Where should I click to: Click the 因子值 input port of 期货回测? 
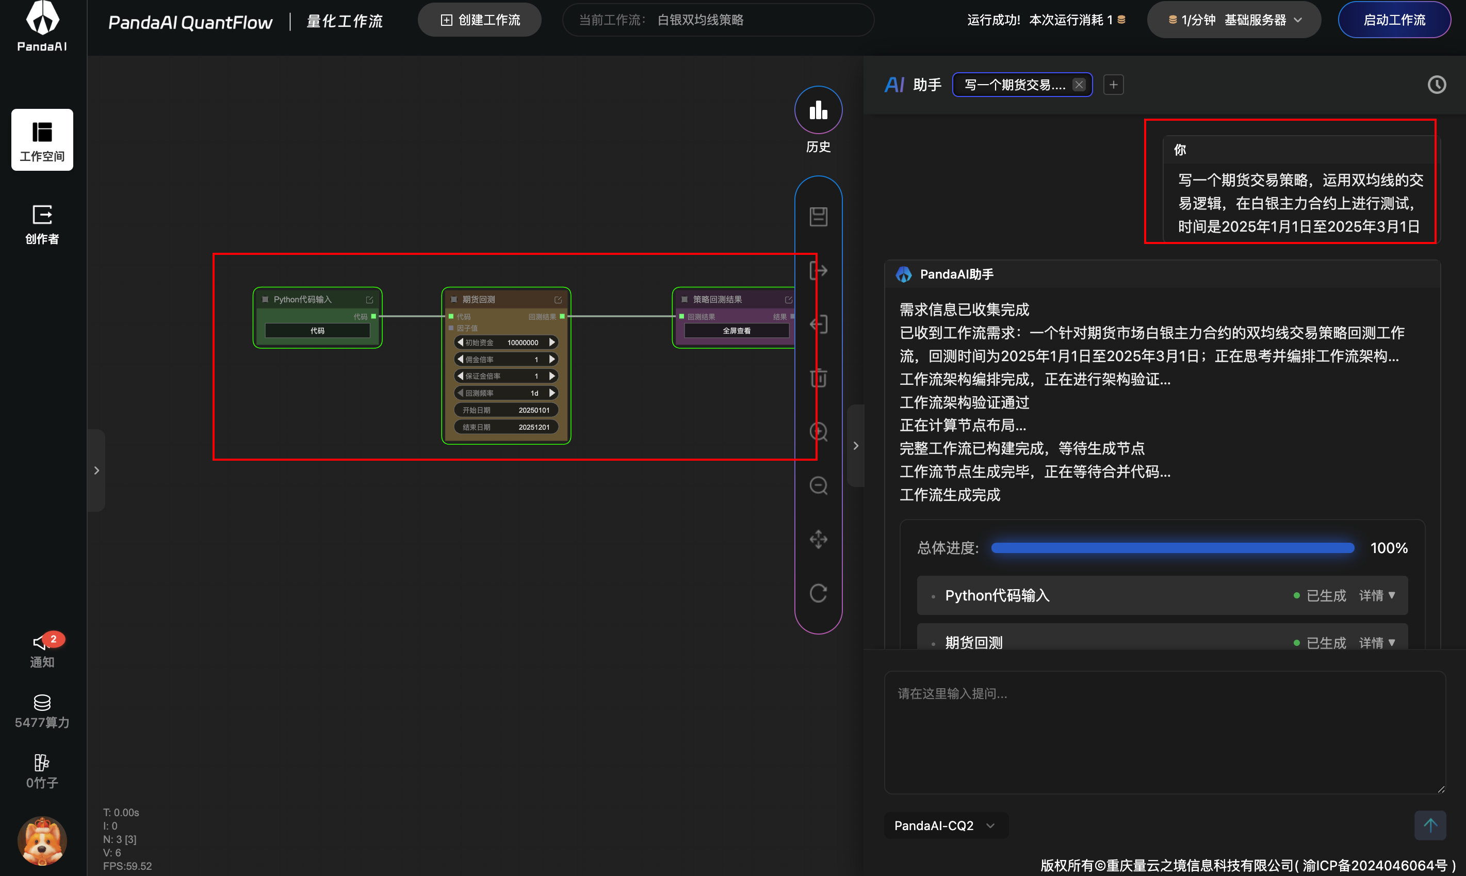(451, 328)
